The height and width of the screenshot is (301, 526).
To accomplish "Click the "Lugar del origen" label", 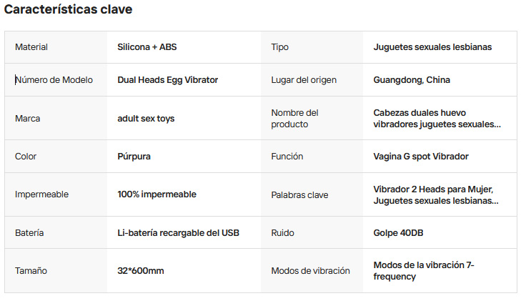I will tap(304, 80).
